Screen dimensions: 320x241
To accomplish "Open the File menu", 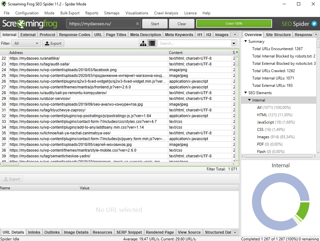I will point(6,13).
